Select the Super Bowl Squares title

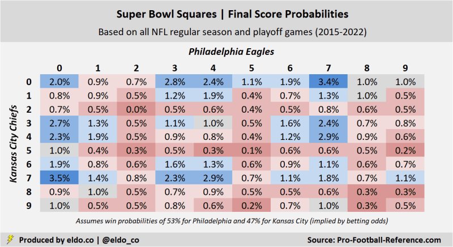coord(226,12)
